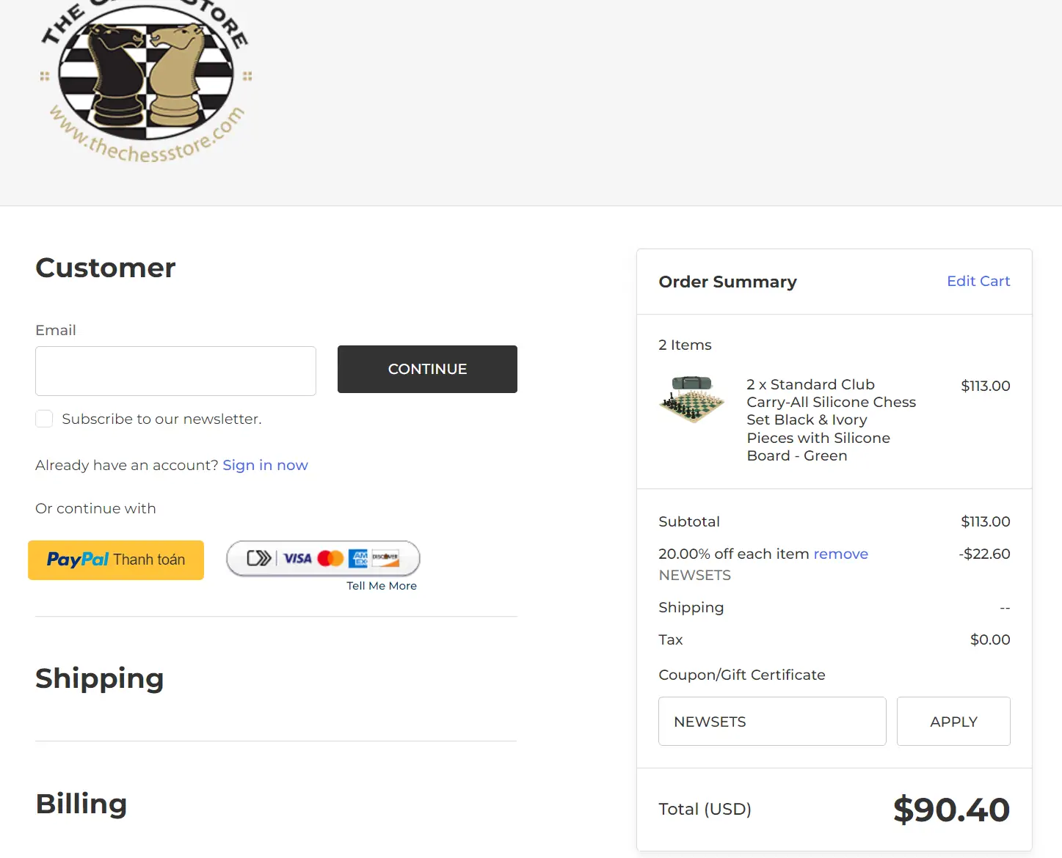Click the coupon code input field

[772, 722]
